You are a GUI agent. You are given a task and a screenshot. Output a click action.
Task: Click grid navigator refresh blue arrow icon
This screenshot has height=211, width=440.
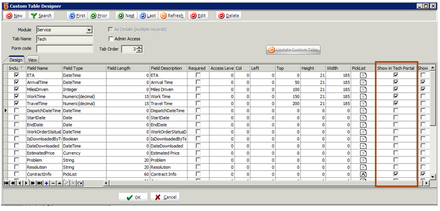(80, 183)
